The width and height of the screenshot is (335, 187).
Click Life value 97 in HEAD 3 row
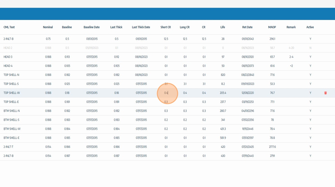click(x=223, y=57)
